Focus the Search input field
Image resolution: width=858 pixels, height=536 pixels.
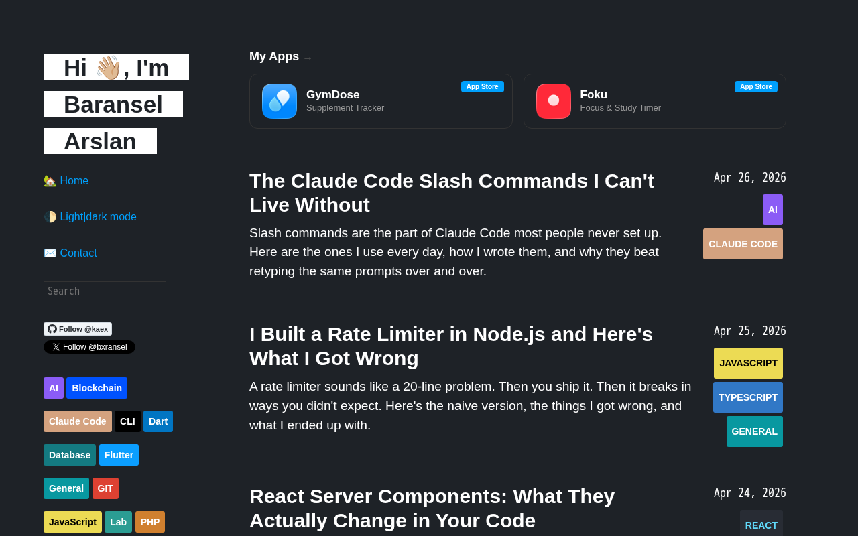(x=105, y=291)
